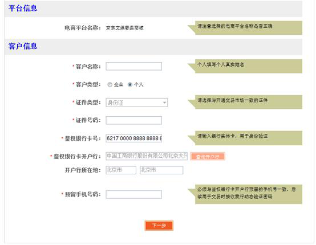Click the 京东文娱寄卖商城 platform name text

click(x=125, y=28)
